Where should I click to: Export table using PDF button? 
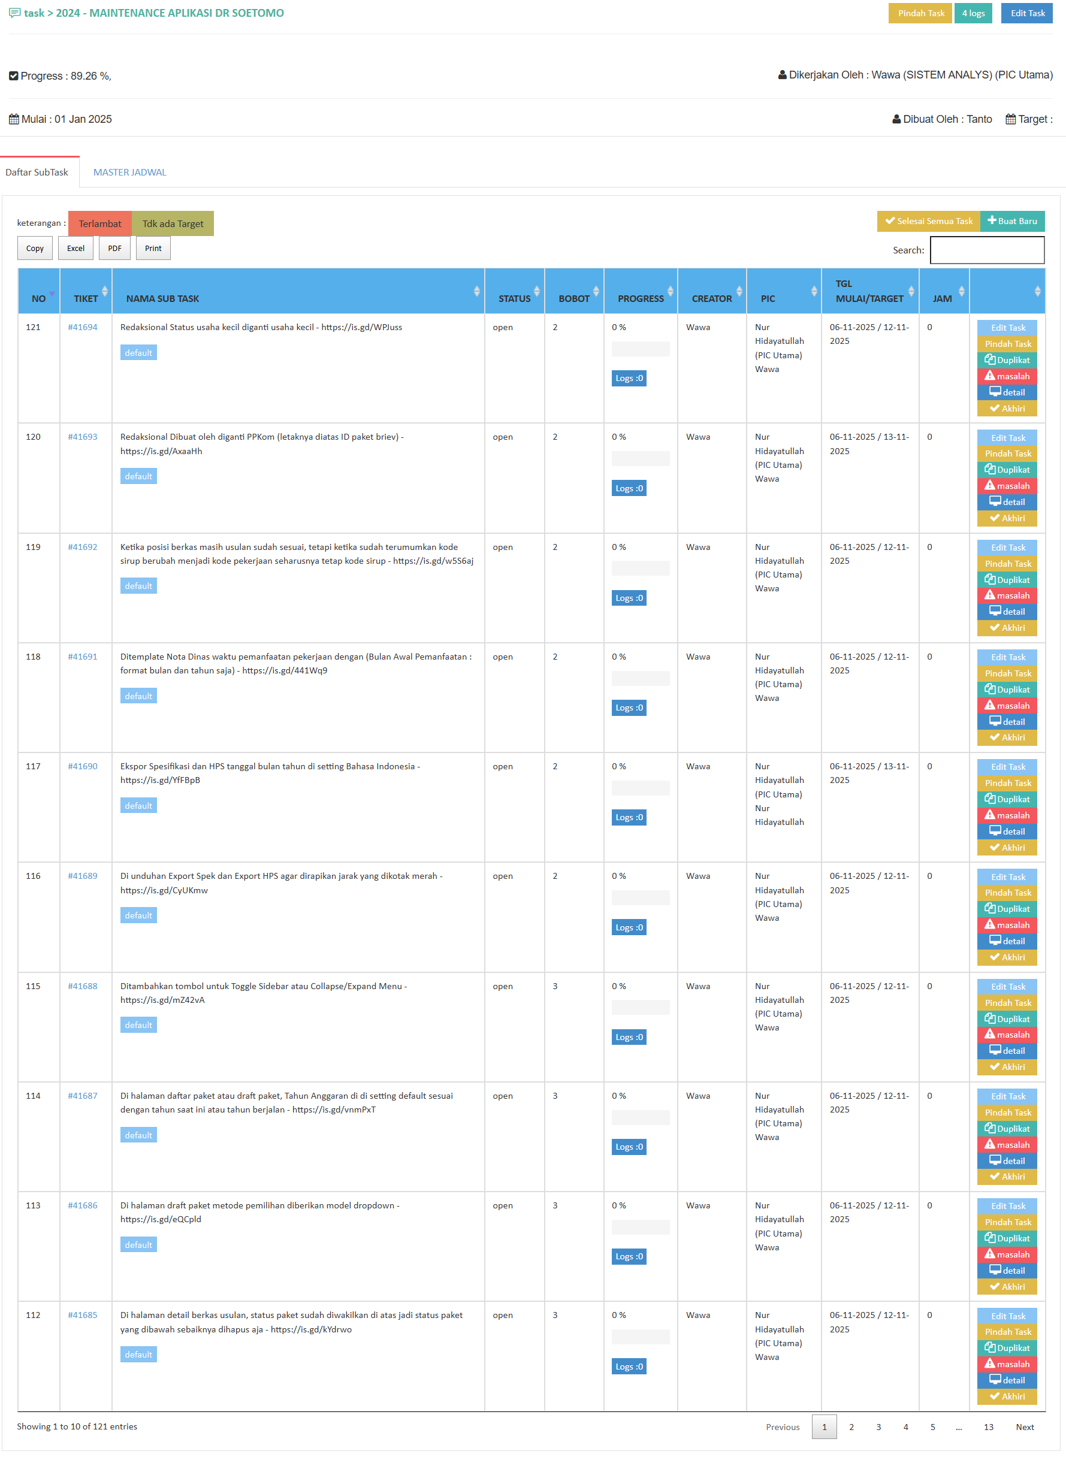pos(115,248)
